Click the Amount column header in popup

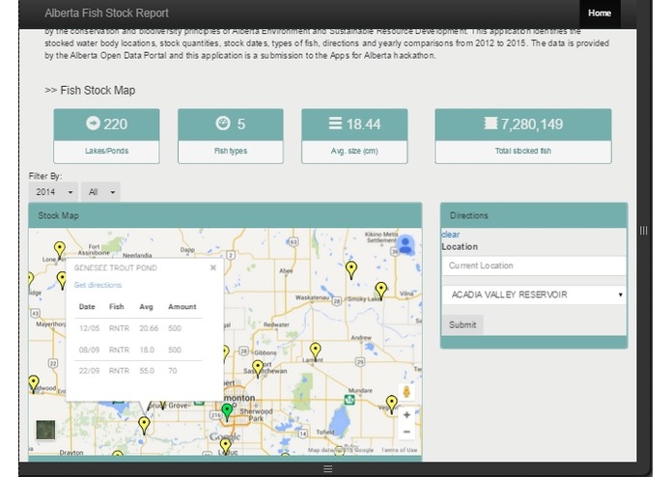click(182, 307)
